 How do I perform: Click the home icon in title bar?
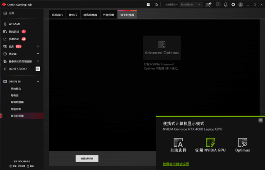(x=157, y=5)
